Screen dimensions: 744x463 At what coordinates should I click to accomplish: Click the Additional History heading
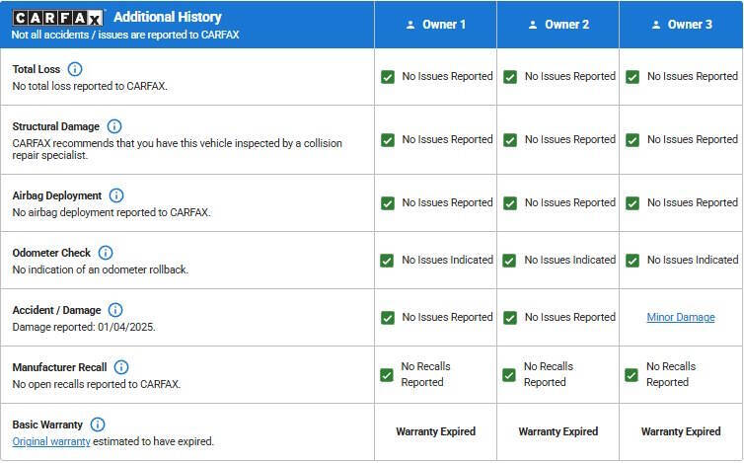[168, 17]
